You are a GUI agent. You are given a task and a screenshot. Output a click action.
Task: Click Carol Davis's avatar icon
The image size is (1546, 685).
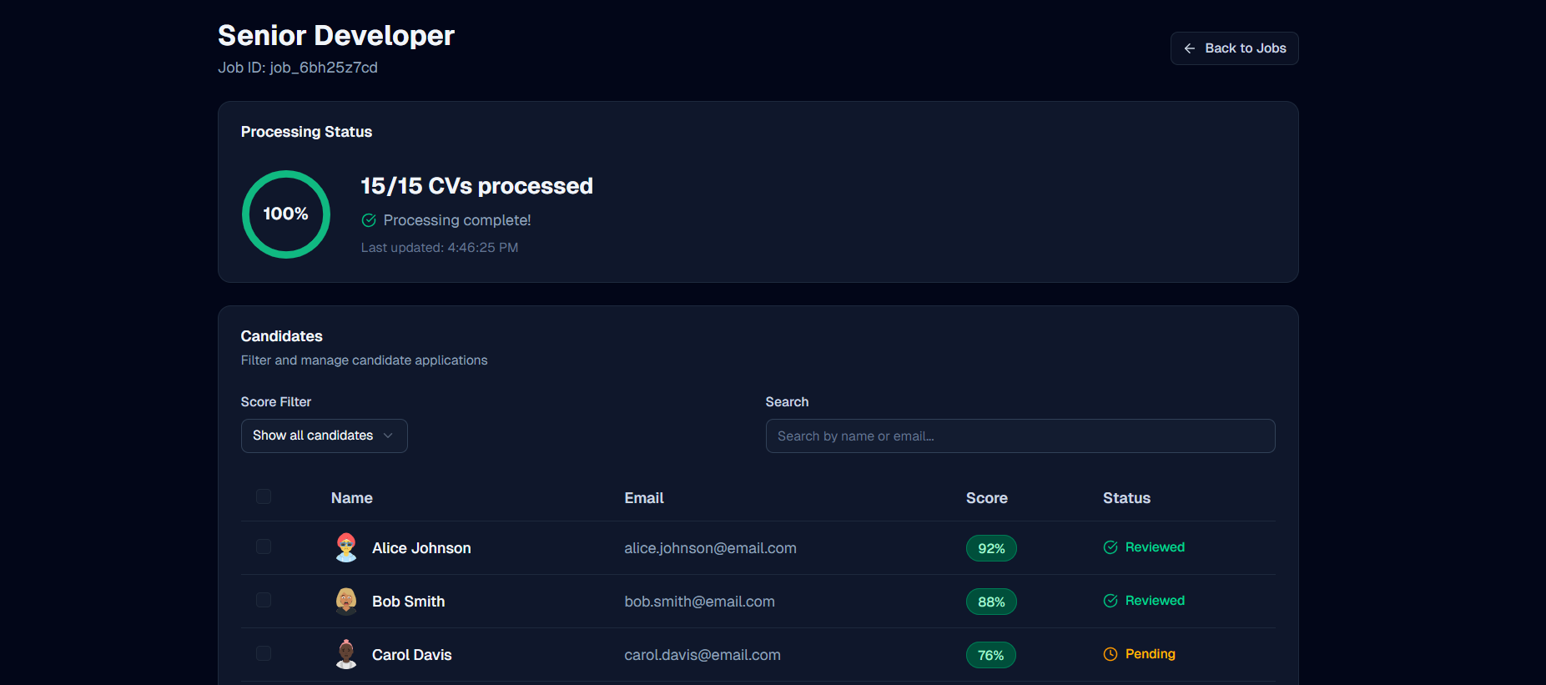click(346, 655)
